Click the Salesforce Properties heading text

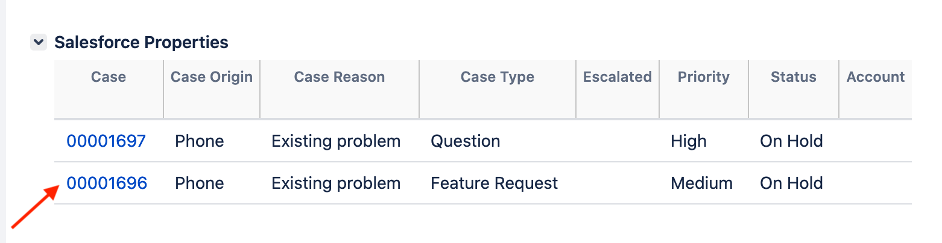click(141, 43)
